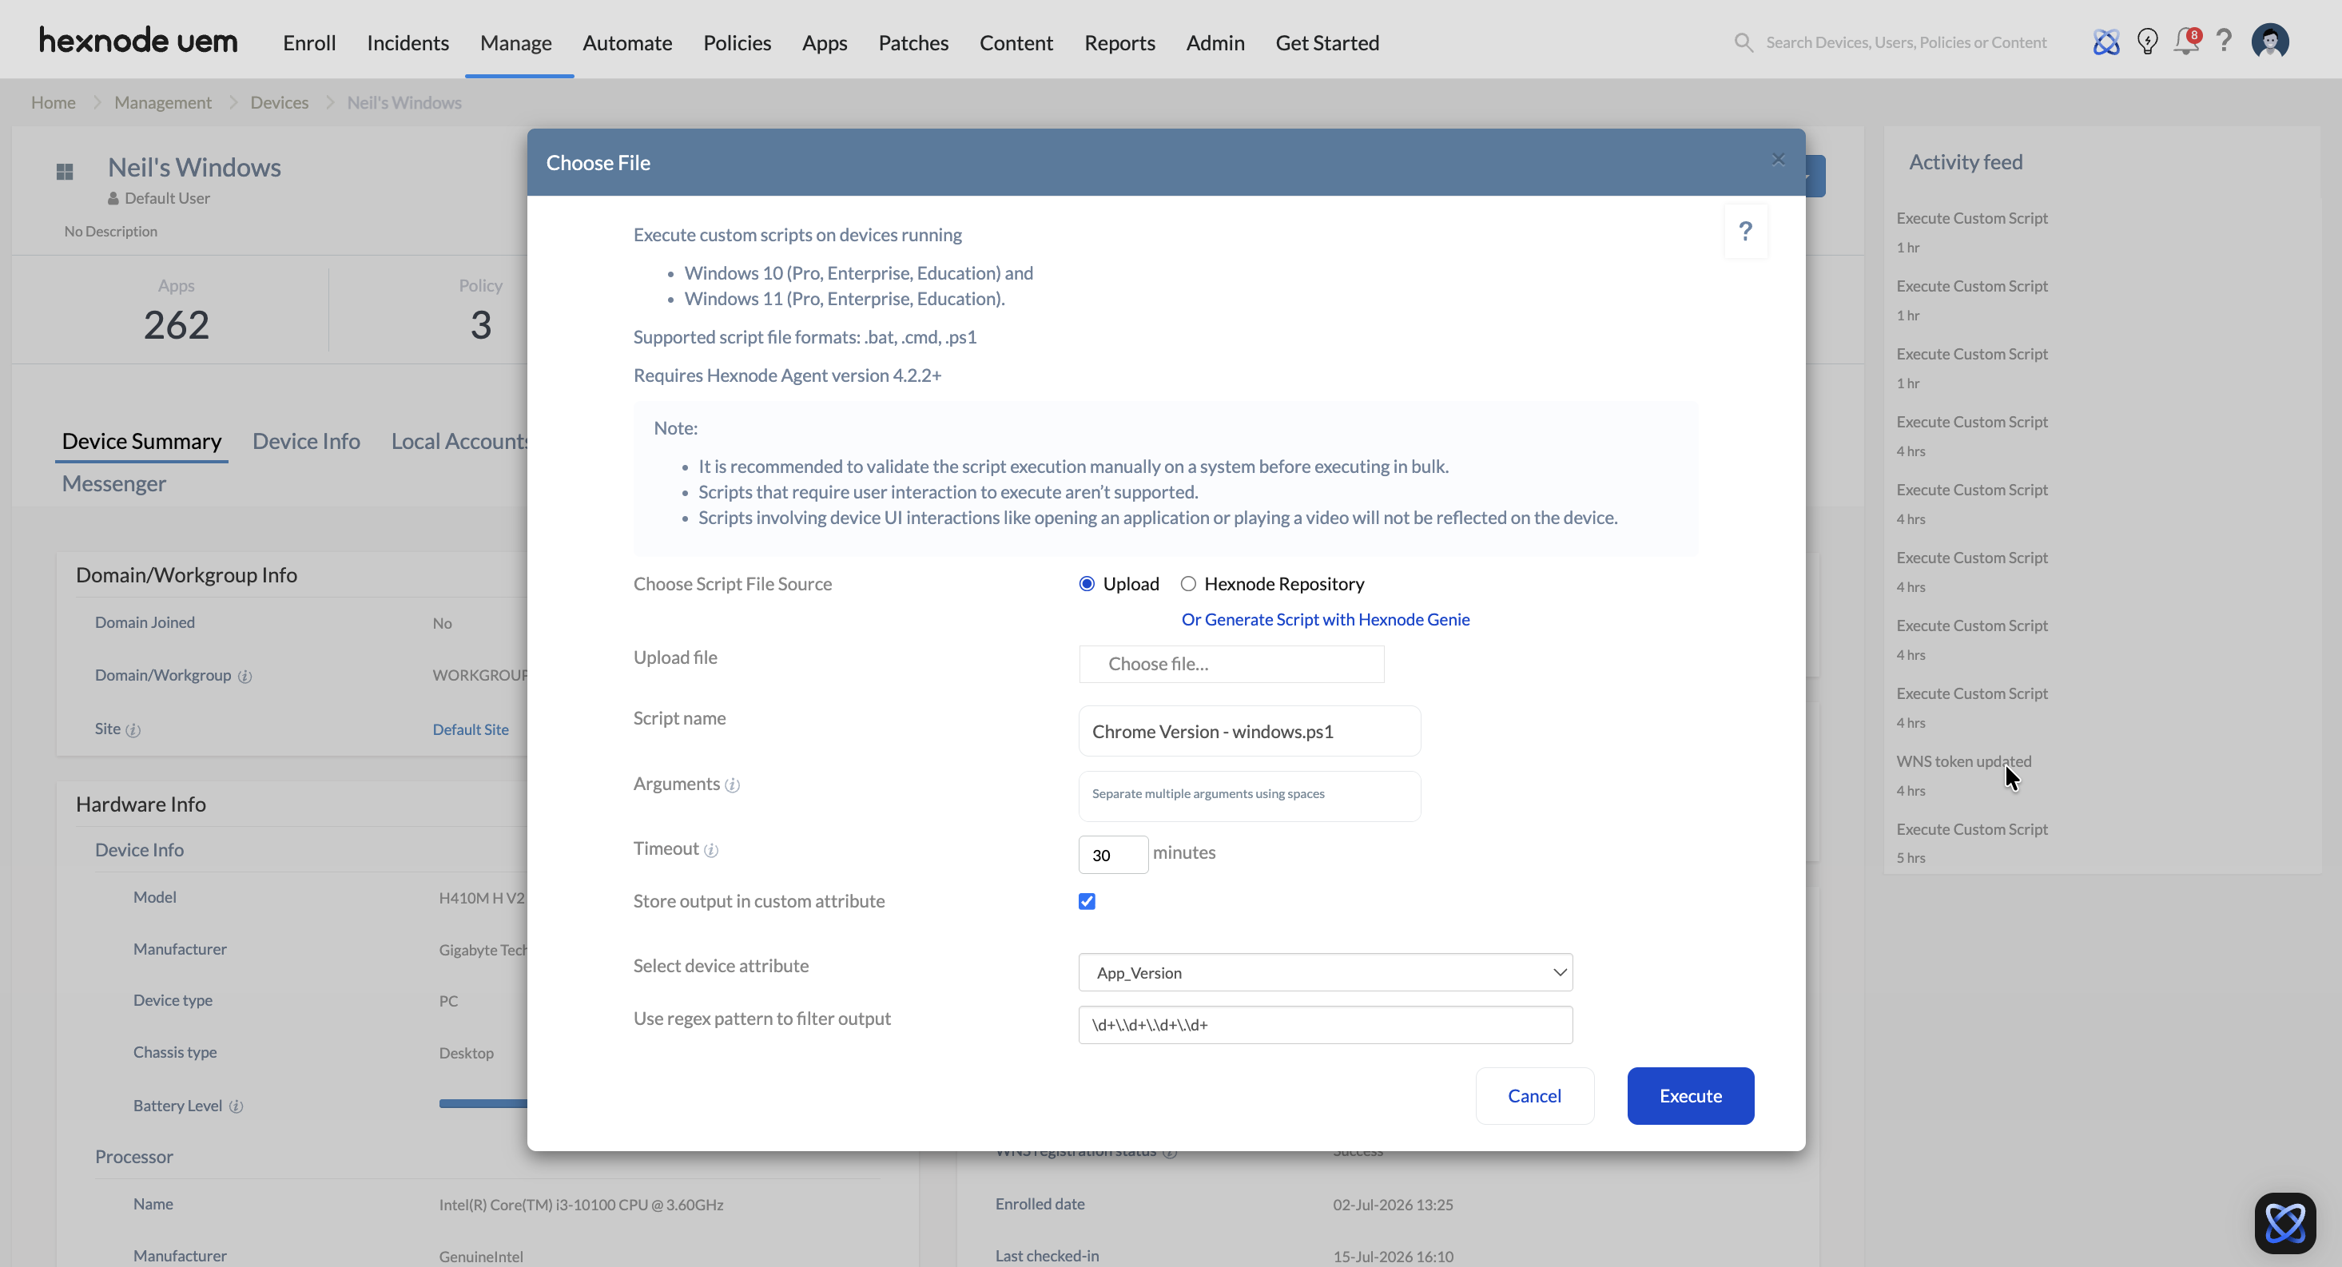Go to Management breadcrumb
2342x1267 pixels.
(x=163, y=103)
